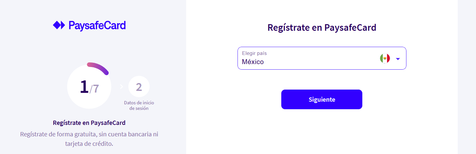Screen dimensions: 476x154
Task: Select the step 2 circle indicator
Action: click(x=139, y=87)
